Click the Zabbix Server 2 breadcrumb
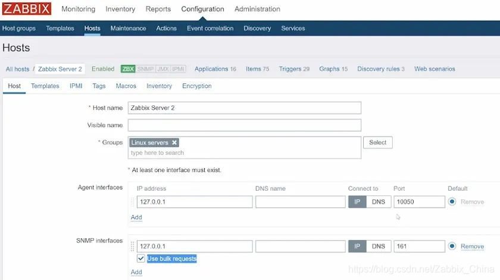 pos(60,69)
